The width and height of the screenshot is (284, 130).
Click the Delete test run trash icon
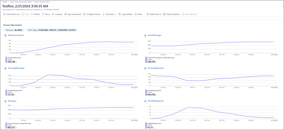(148, 14)
